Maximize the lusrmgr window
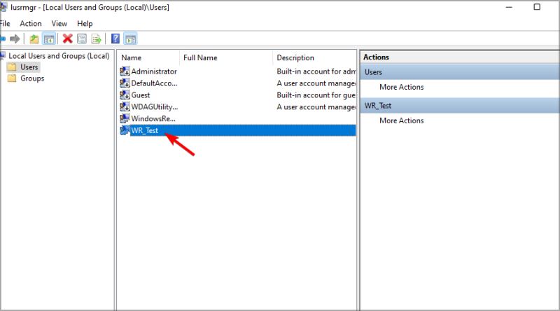This screenshot has width=560, height=311. [537, 7]
